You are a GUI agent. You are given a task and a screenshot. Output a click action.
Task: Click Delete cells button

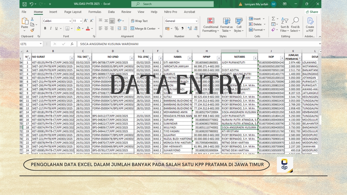255,24
